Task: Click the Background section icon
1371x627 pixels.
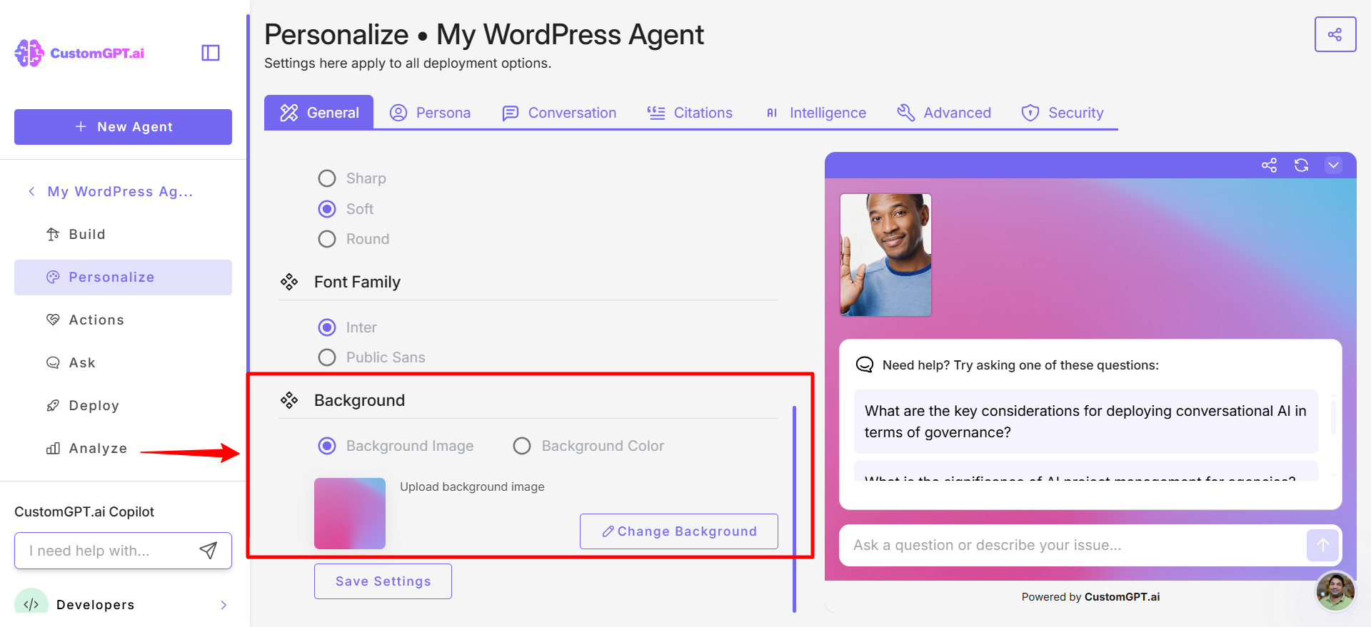Action: coord(289,400)
